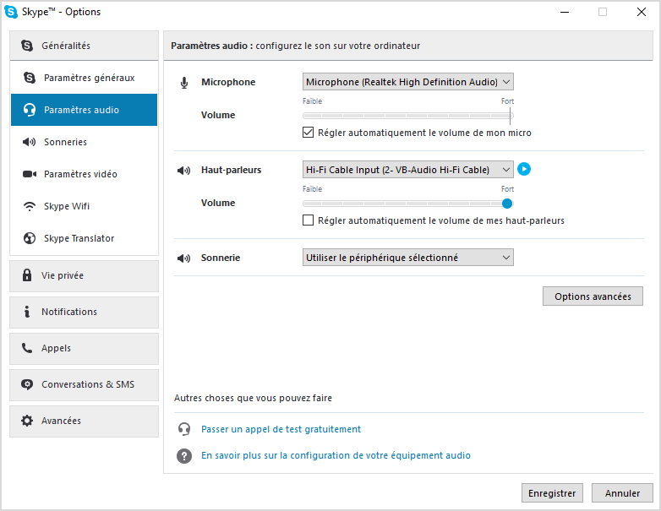Screen dimensions: 661x511
Task: Open the Avancées section
Action: (x=85, y=421)
